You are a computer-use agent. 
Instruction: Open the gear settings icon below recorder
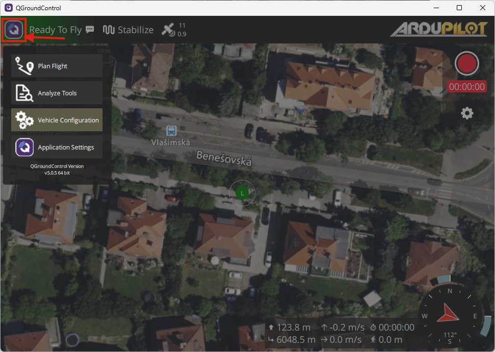coord(467,113)
